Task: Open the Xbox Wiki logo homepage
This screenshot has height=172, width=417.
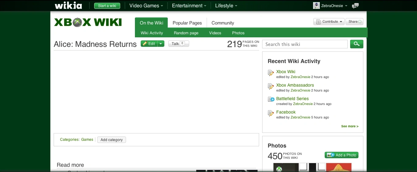Action: click(x=88, y=22)
